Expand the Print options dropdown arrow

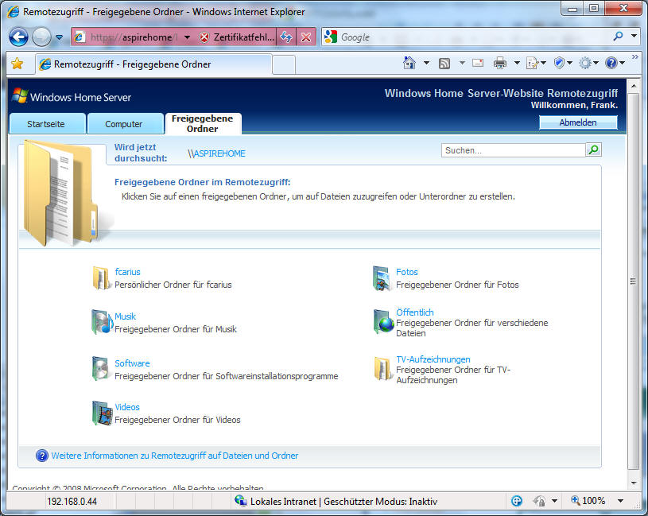[x=517, y=64]
